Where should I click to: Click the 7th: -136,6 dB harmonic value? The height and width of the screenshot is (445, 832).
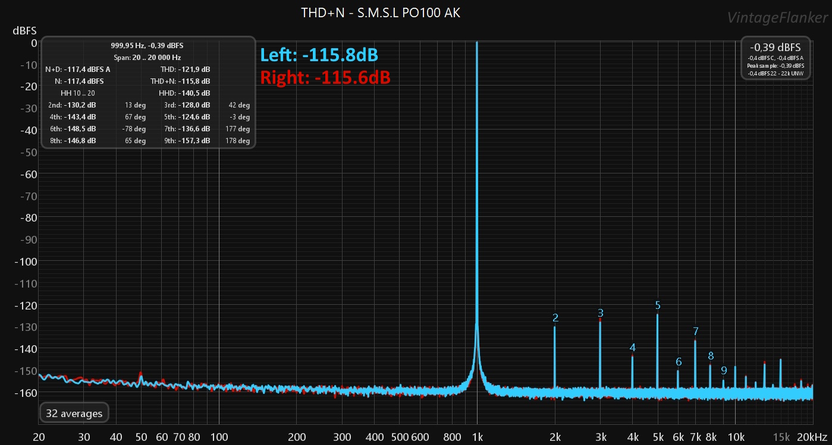point(187,129)
